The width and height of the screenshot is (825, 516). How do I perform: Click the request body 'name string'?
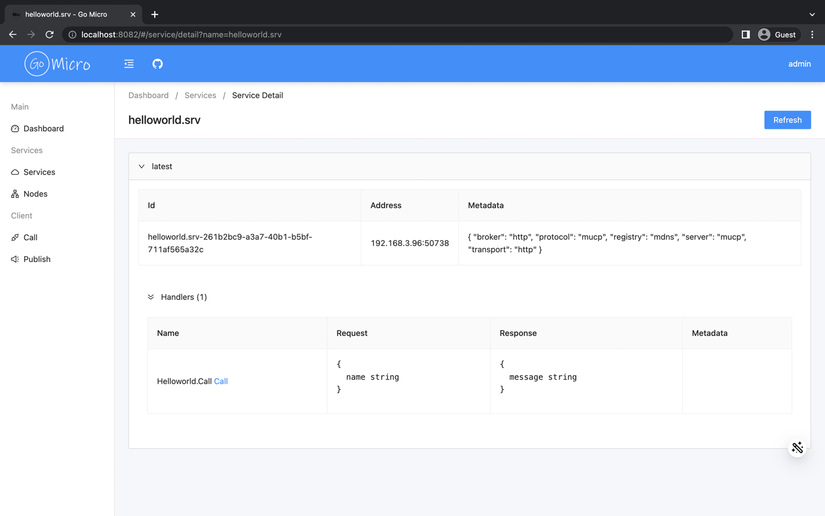[372, 377]
